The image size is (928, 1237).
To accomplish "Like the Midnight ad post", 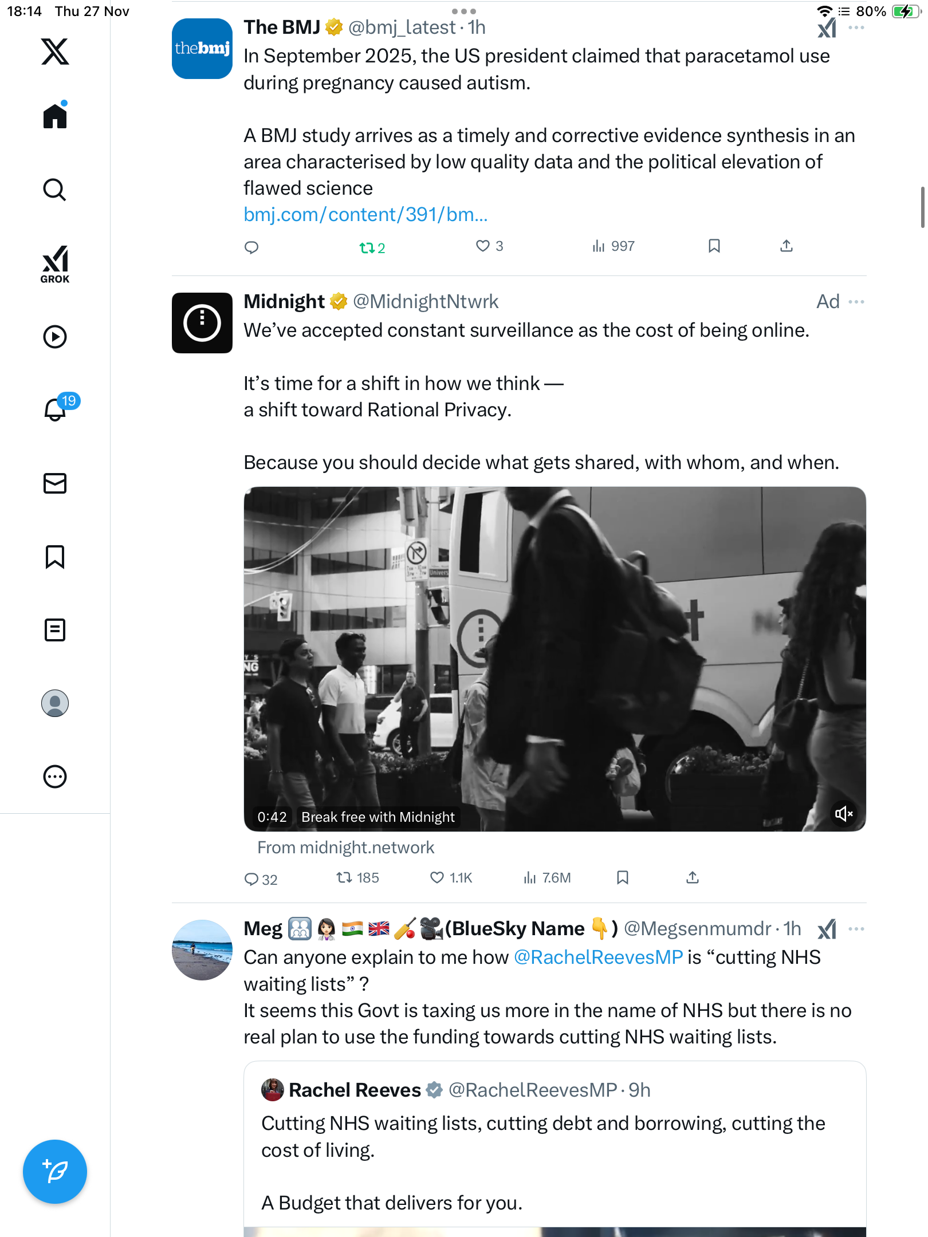I will point(437,877).
